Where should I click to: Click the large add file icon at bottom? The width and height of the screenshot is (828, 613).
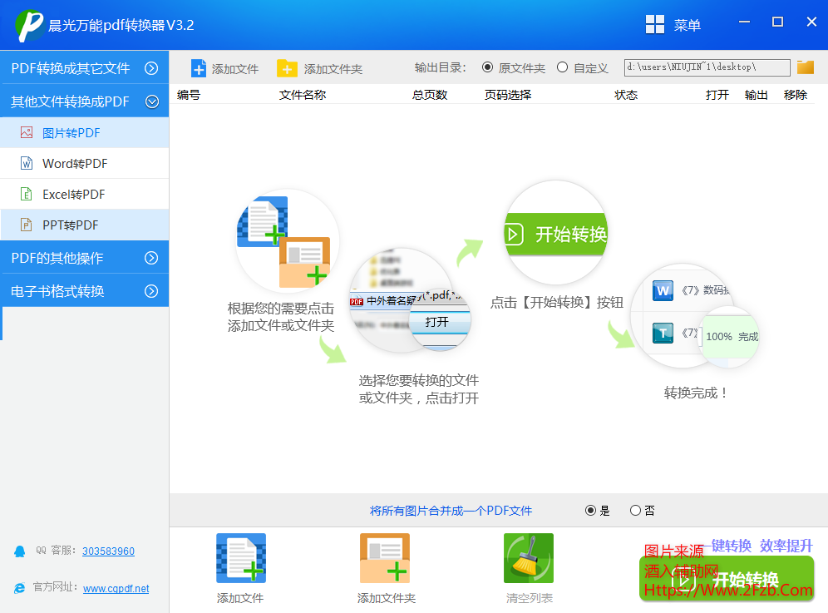coord(240,558)
